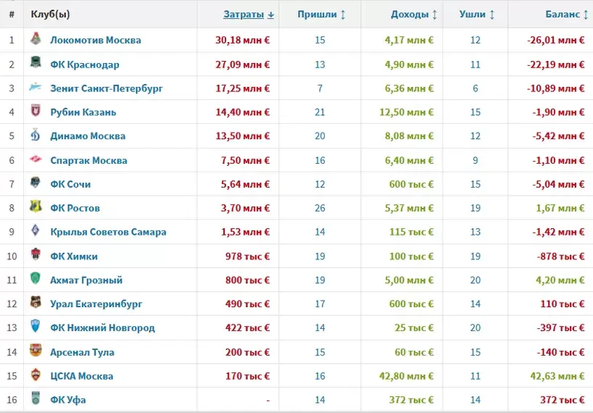Click arrivals count 26 for ФК Ростов

(320, 208)
